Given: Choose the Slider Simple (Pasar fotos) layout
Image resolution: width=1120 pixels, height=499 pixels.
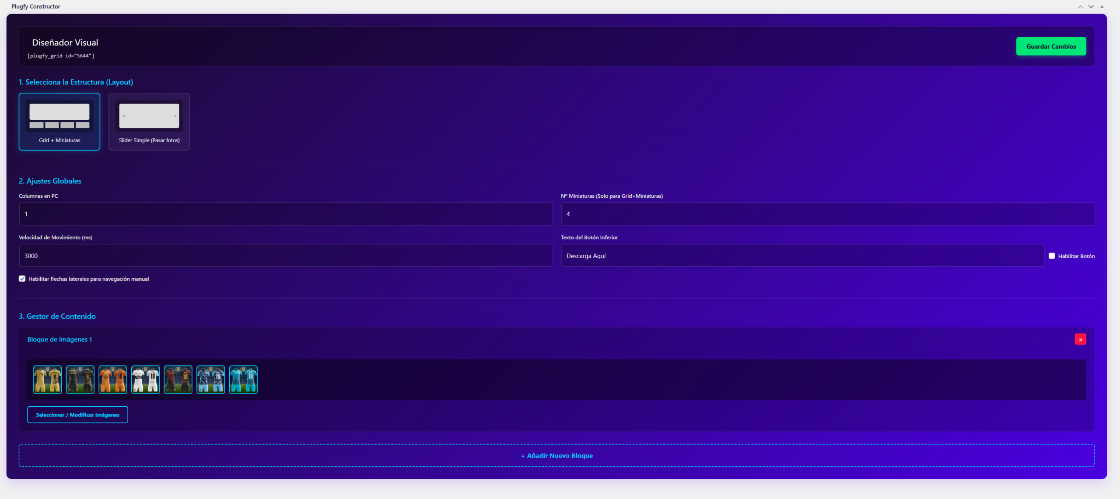Looking at the screenshot, I should coord(149,122).
